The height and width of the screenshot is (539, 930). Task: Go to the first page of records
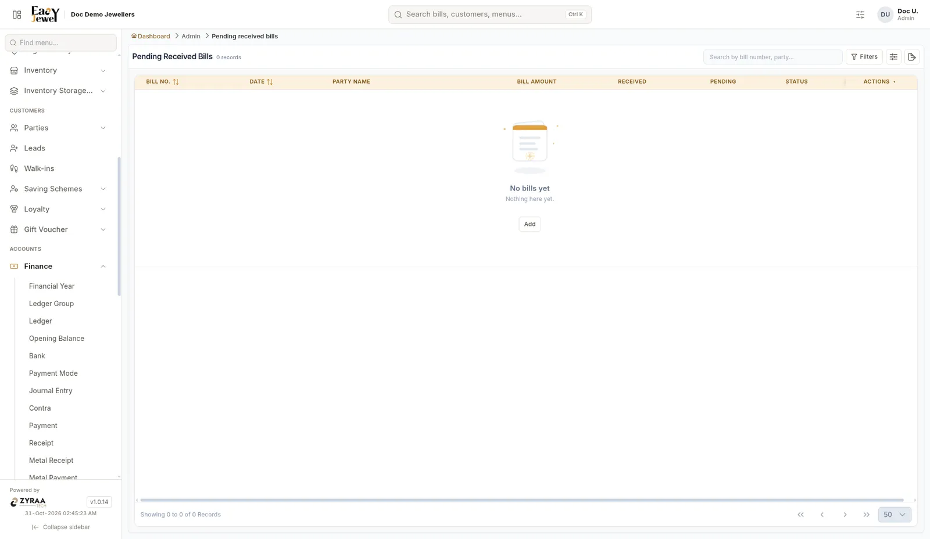click(800, 515)
